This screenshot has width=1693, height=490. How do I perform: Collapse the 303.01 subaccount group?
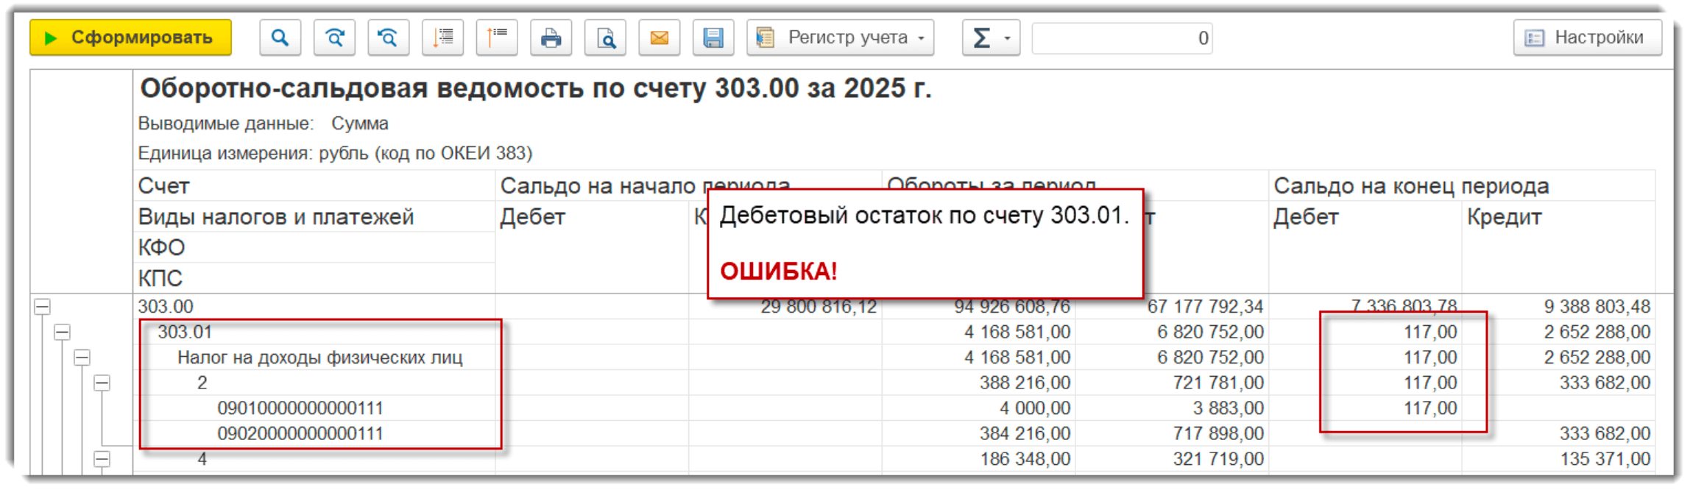pos(63,333)
